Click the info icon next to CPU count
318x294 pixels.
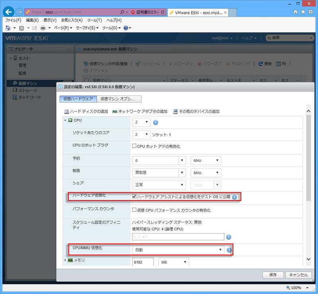155,123
